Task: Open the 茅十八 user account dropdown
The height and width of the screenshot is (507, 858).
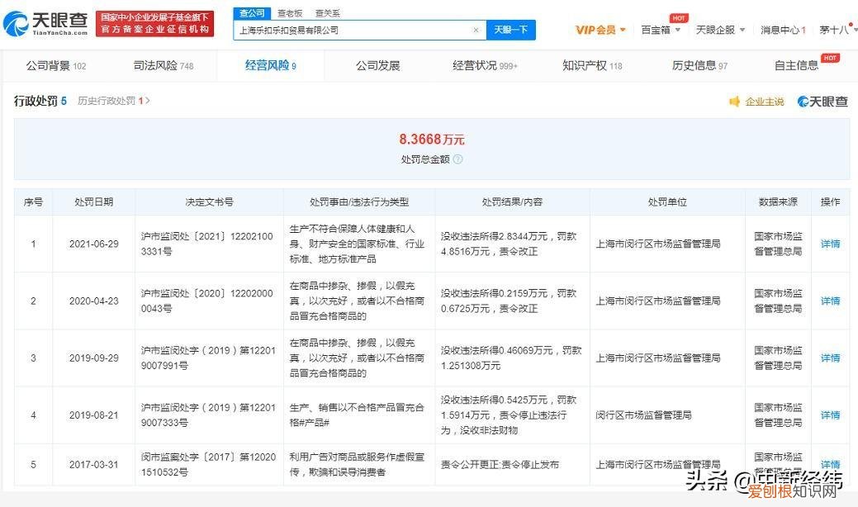Action: click(x=837, y=30)
